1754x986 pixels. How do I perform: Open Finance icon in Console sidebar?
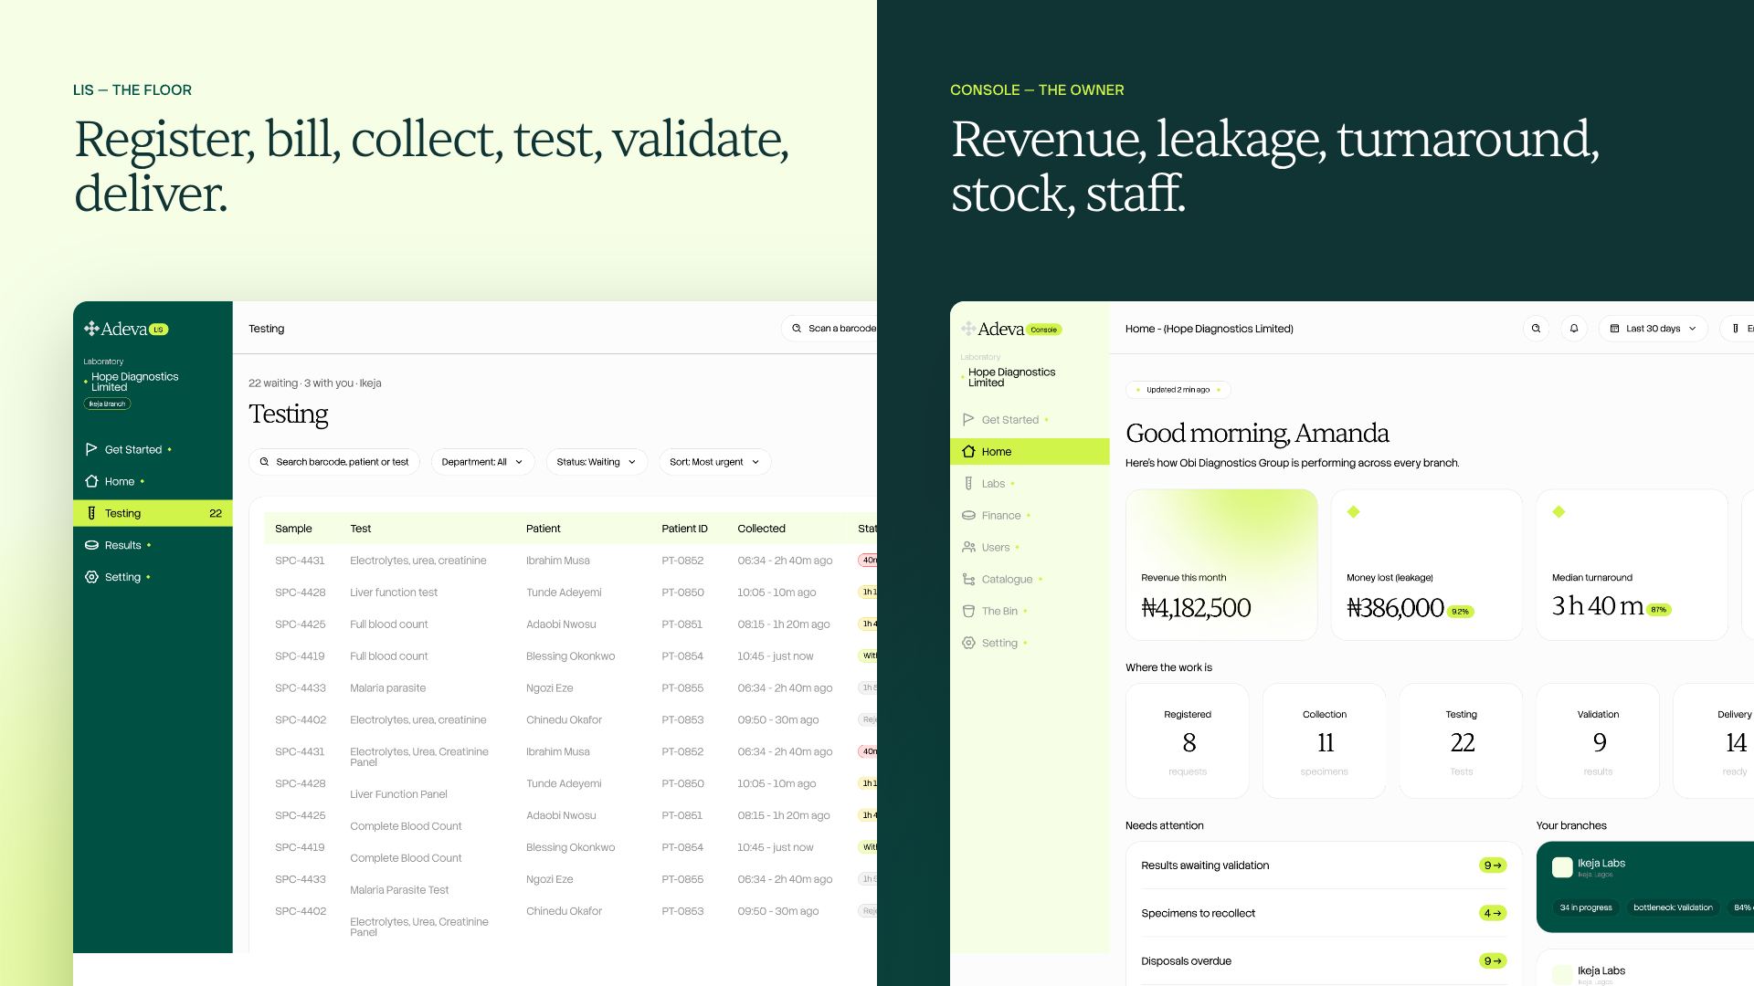[968, 515]
